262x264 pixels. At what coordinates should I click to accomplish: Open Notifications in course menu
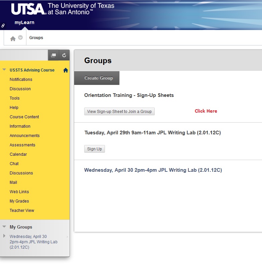21,80
